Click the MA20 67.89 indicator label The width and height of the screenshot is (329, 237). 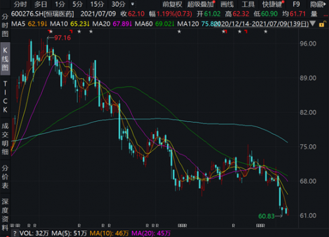click(112, 24)
